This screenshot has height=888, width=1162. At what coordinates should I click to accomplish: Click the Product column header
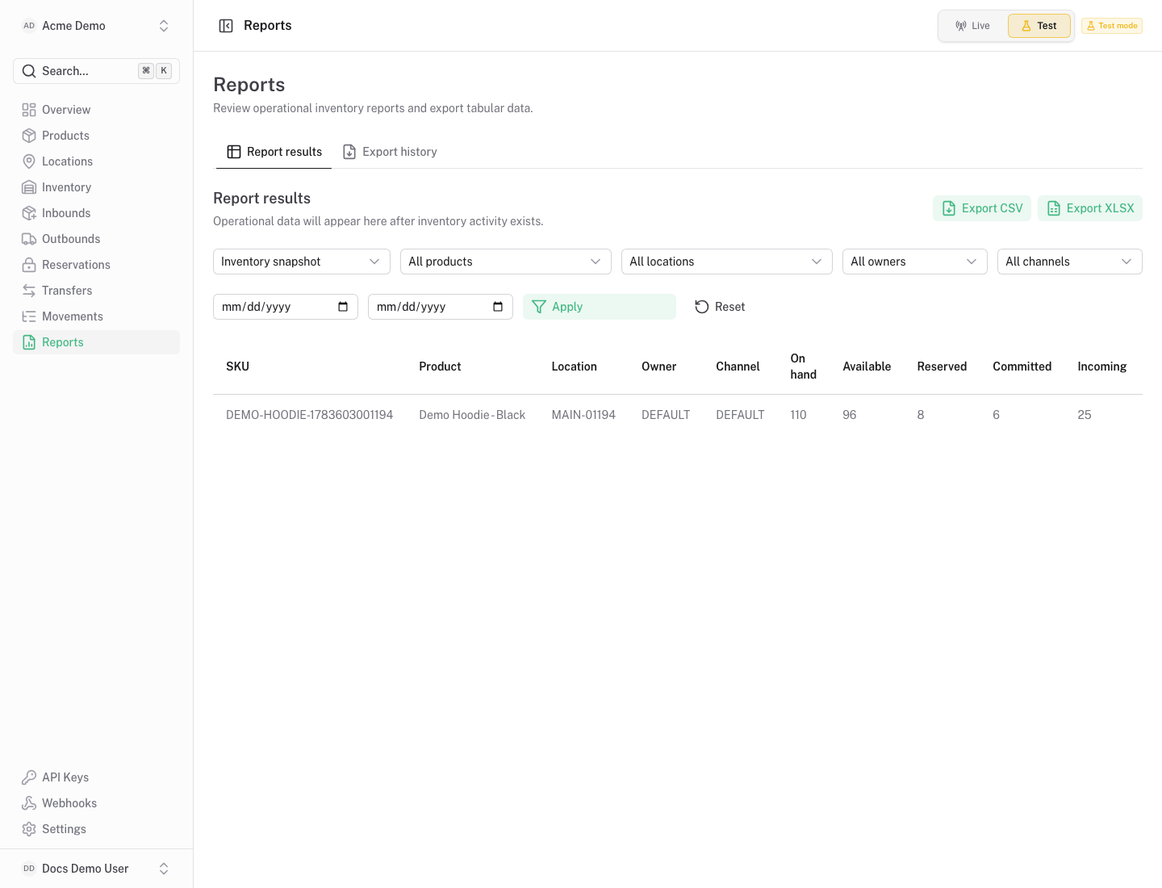pyautogui.click(x=440, y=367)
